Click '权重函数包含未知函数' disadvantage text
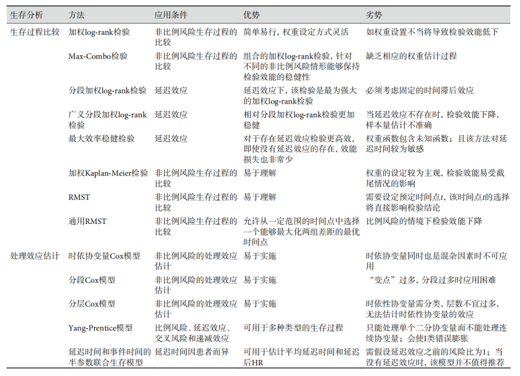Screen dimensions: 521x376 click(407, 139)
